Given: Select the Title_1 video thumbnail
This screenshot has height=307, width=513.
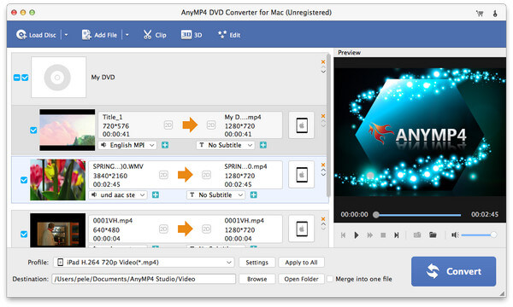Looking at the screenshot, I should 67,130.
